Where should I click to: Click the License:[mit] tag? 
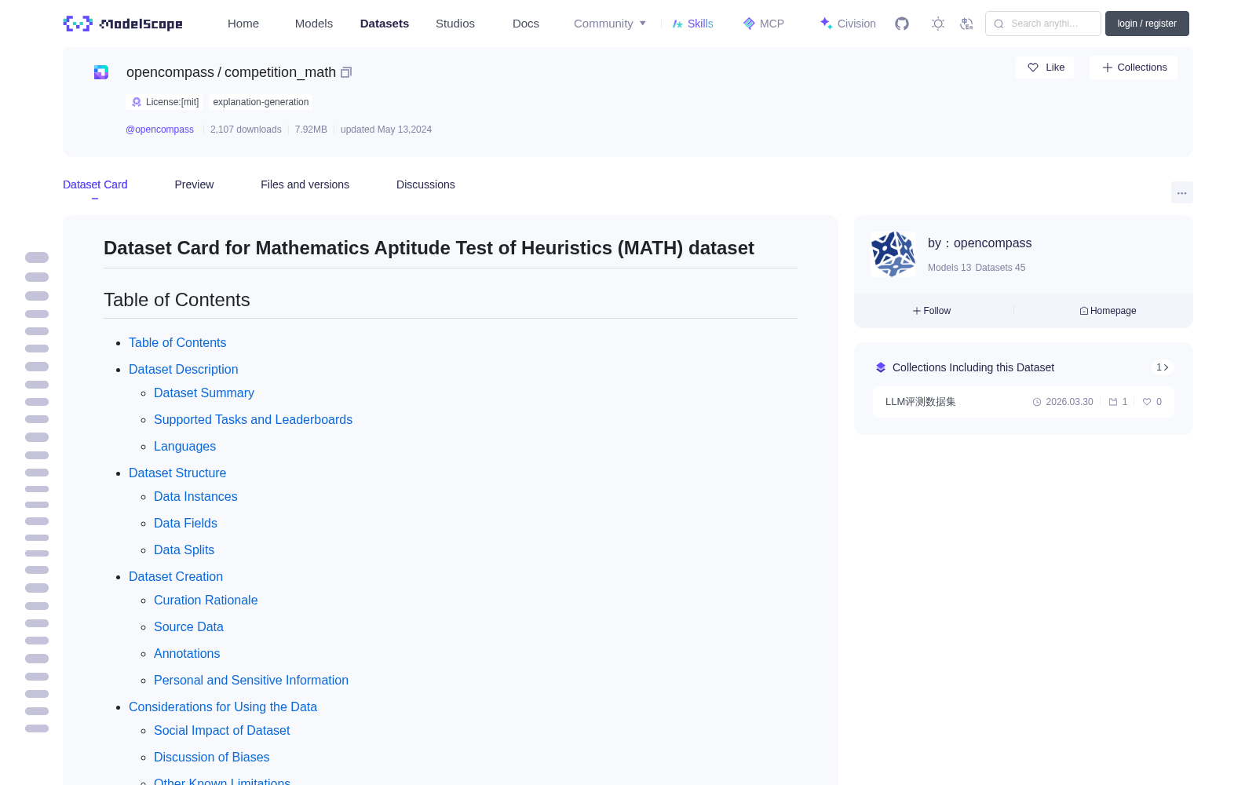(165, 102)
